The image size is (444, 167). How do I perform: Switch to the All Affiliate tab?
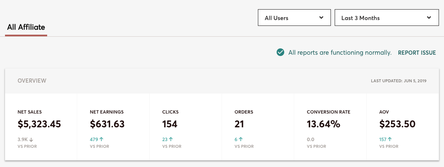pyautogui.click(x=26, y=28)
